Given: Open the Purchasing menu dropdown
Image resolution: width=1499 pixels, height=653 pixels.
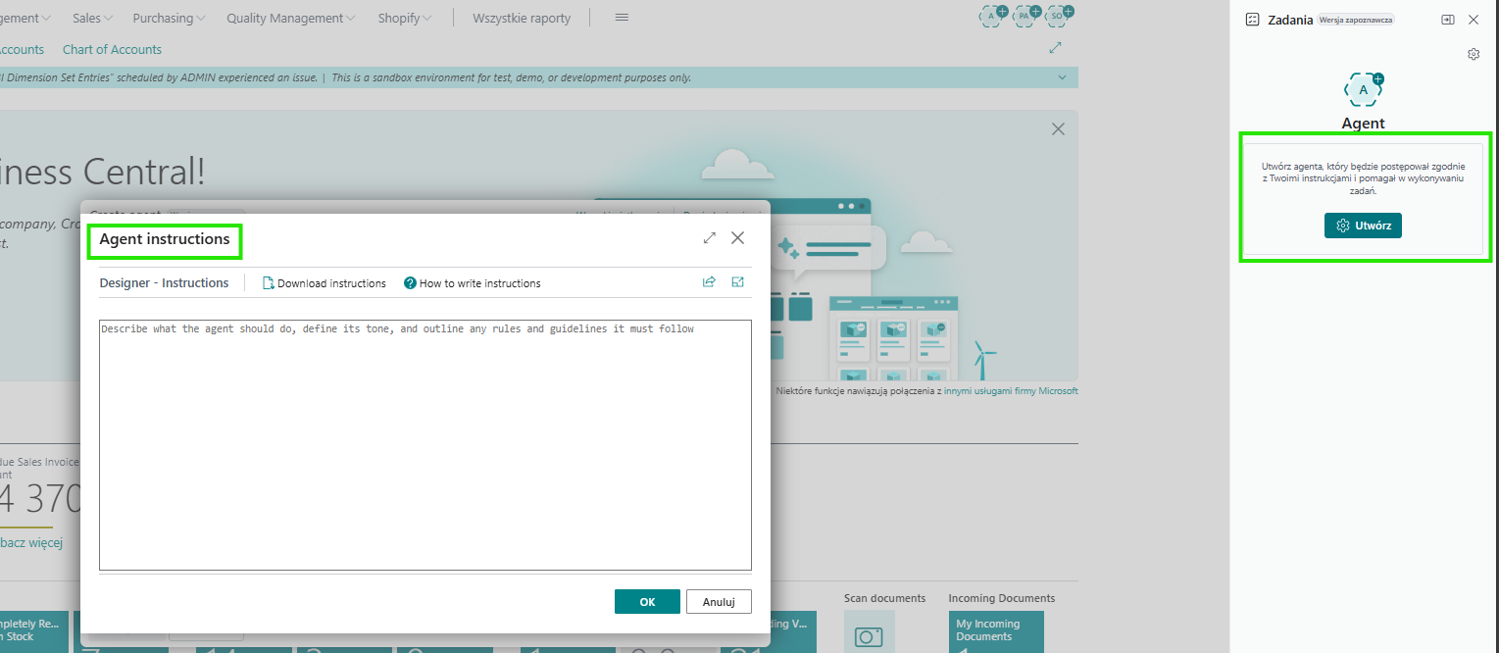Looking at the screenshot, I should [169, 18].
